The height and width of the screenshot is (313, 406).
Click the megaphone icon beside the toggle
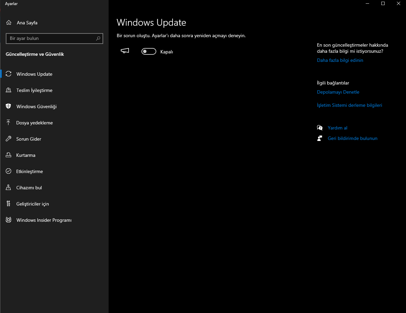[x=125, y=51]
